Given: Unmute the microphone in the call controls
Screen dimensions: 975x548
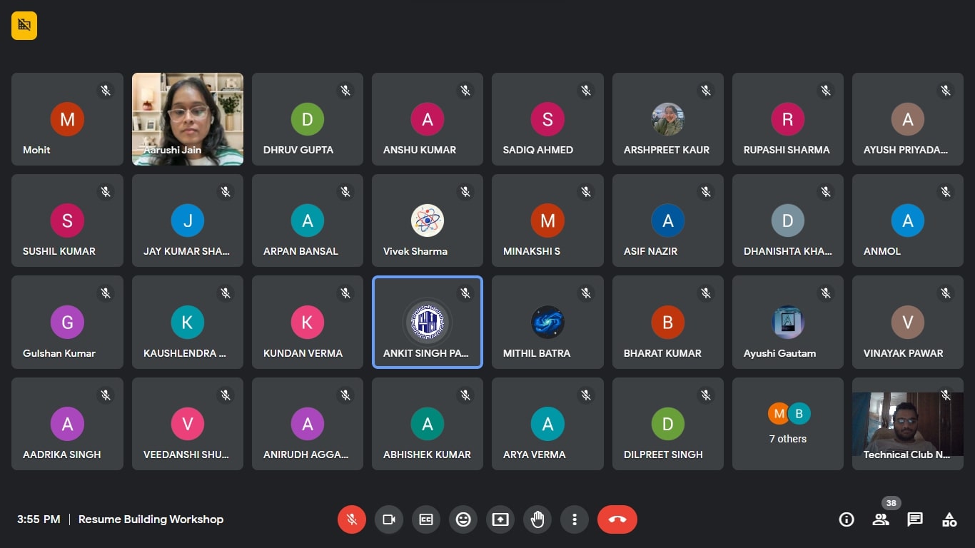Looking at the screenshot, I should 351,519.
